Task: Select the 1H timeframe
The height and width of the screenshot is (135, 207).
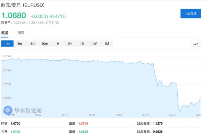Action: click(57, 44)
